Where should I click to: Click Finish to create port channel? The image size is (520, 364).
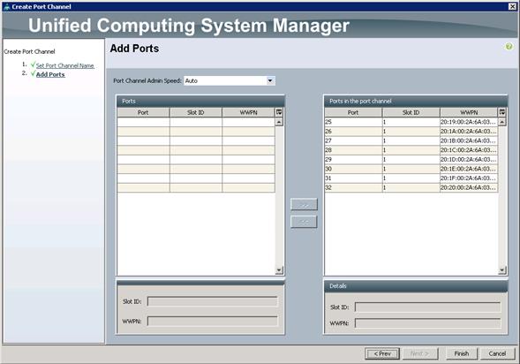pyautogui.click(x=462, y=353)
